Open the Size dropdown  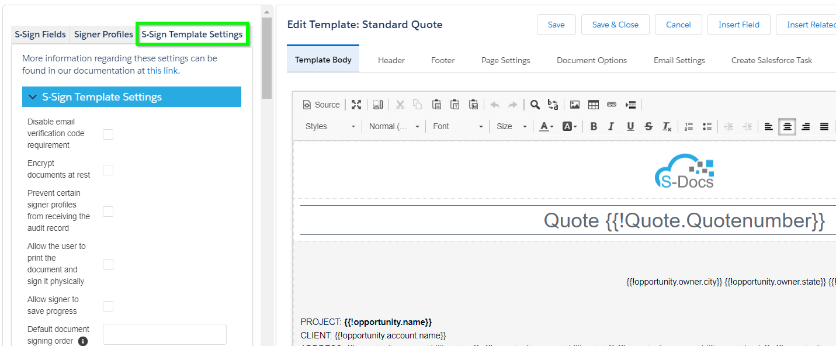(x=511, y=126)
